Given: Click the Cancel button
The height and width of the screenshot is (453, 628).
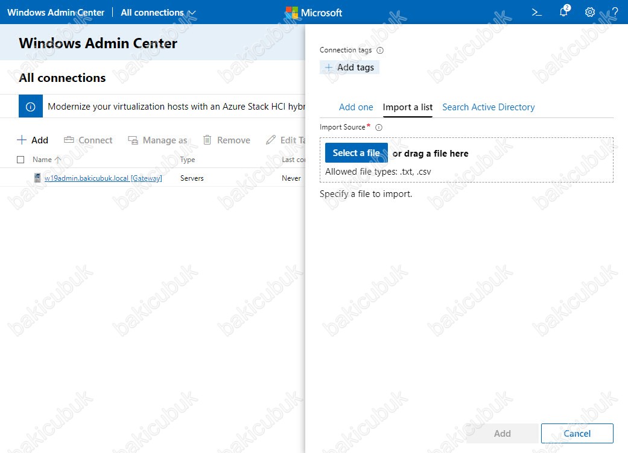Looking at the screenshot, I should tap(577, 433).
